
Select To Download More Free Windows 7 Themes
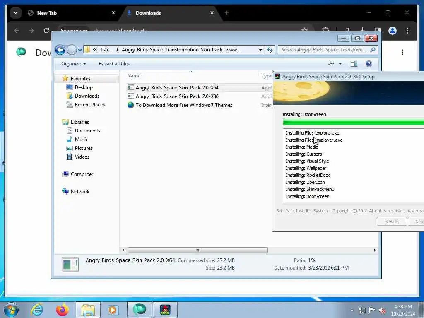click(184, 105)
